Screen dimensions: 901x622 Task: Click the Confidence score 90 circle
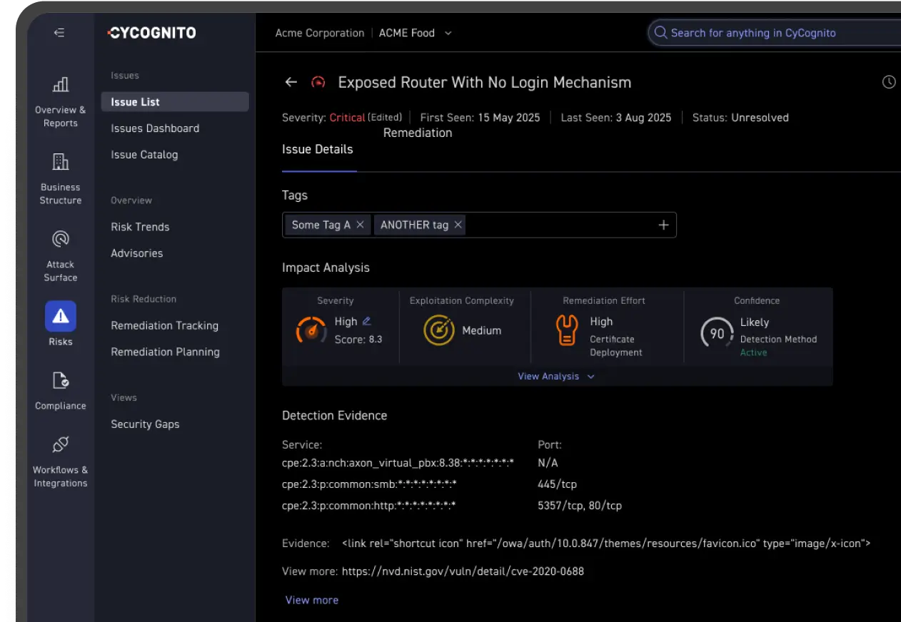pos(717,333)
